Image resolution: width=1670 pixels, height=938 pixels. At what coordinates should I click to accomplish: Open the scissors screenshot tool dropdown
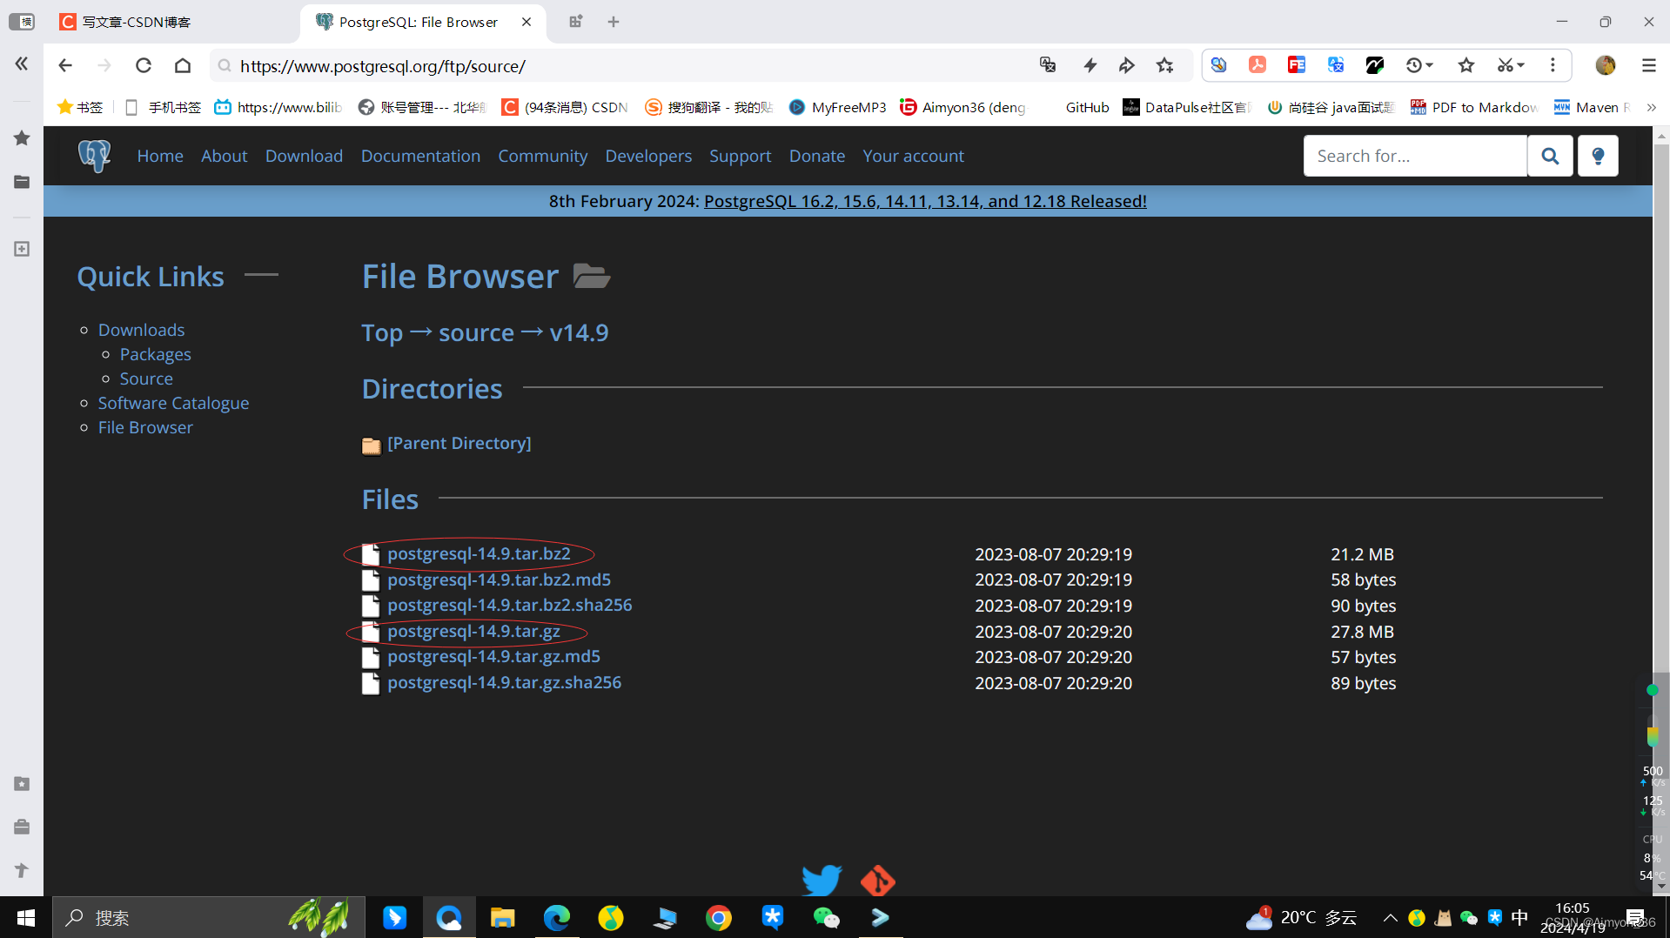tap(1511, 65)
